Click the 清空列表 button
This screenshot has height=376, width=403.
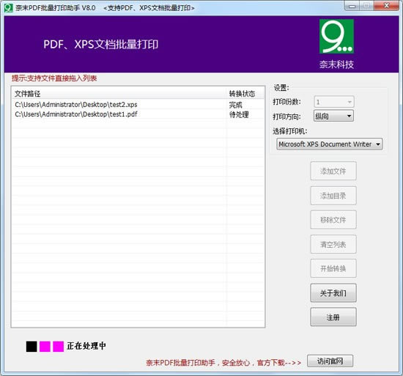click(x=333, y=244)
